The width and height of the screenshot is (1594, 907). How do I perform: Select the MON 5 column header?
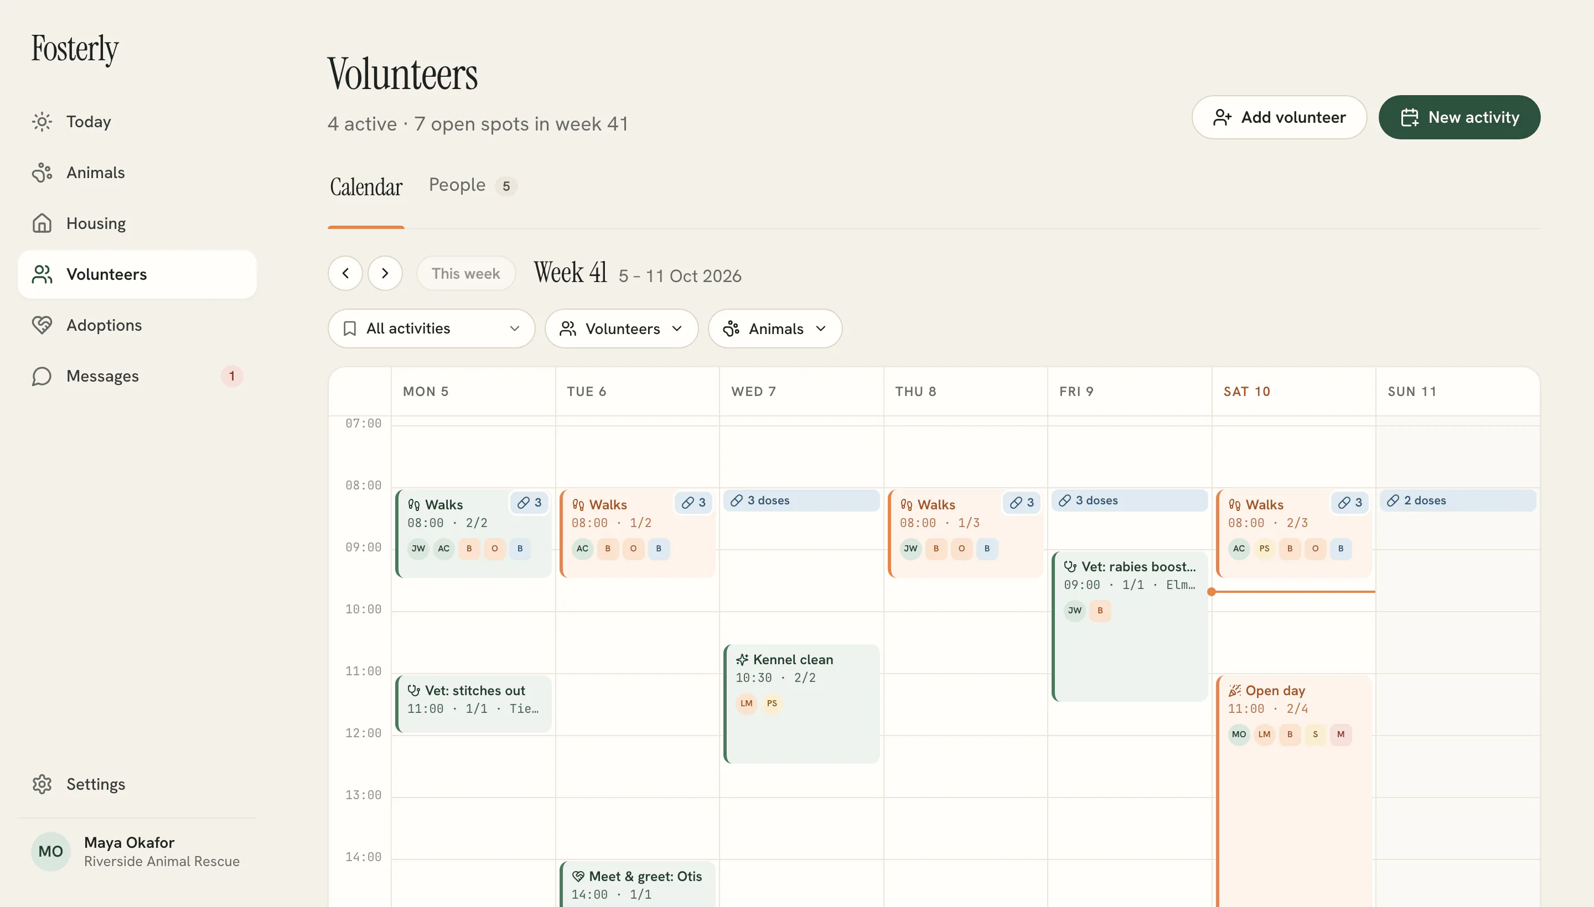point(473,392)
